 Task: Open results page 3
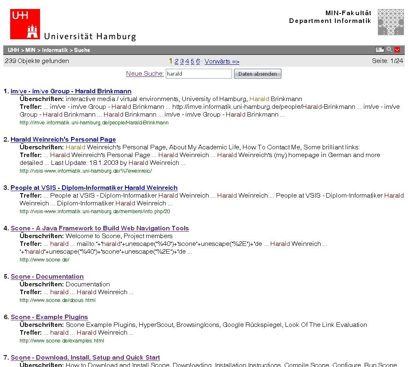coord(182,61)
